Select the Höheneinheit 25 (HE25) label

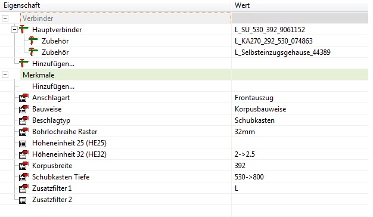point(69,143)
